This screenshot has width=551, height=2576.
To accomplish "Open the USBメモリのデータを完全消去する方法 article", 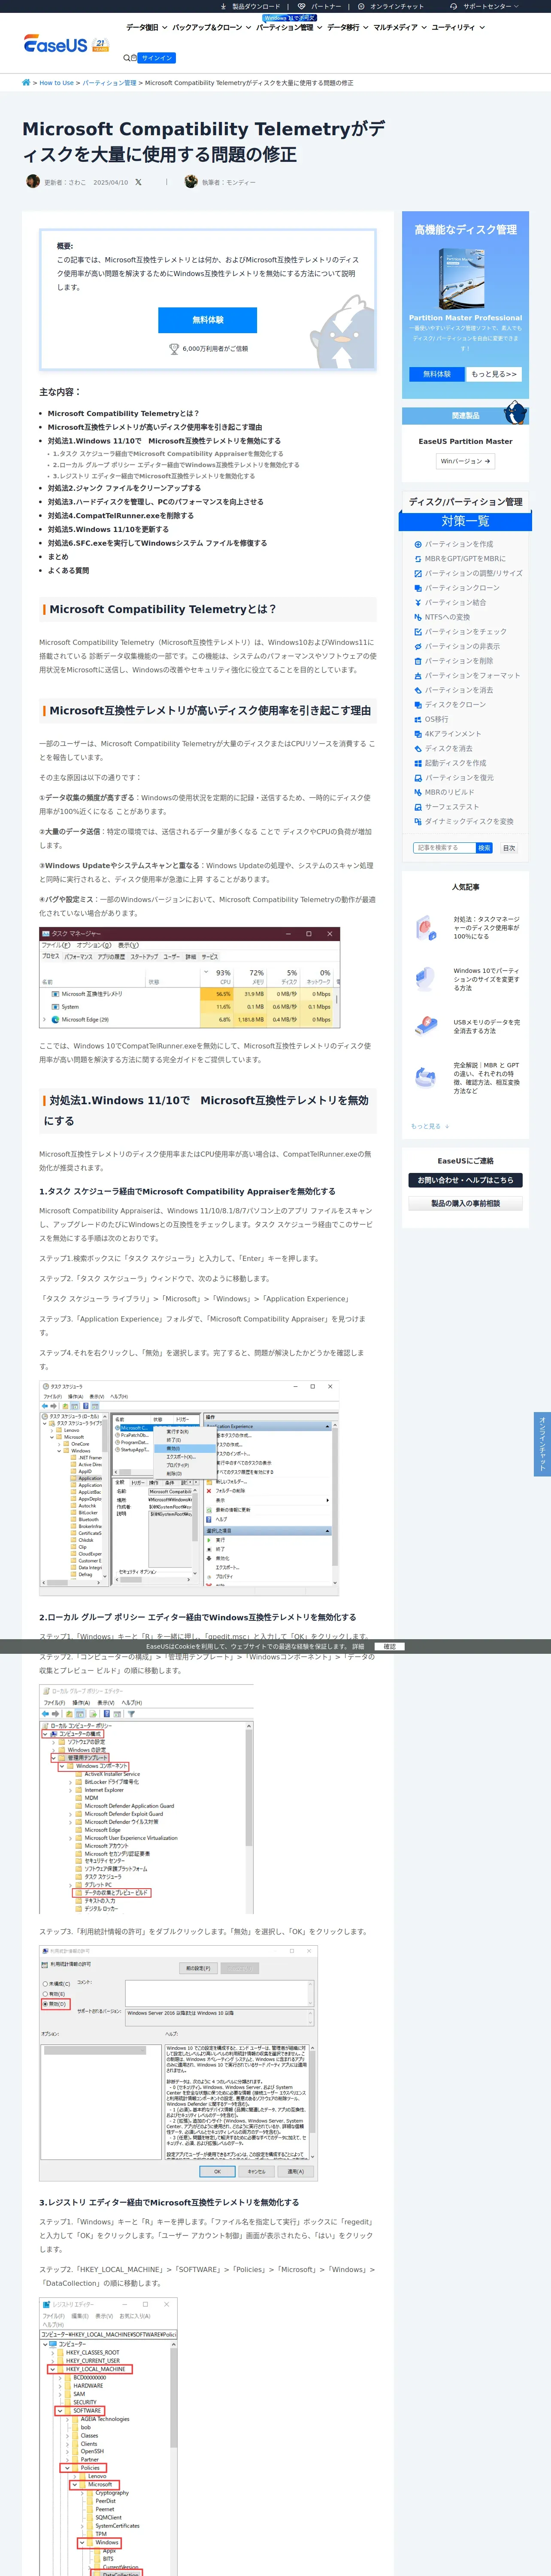I will 486,1026.
